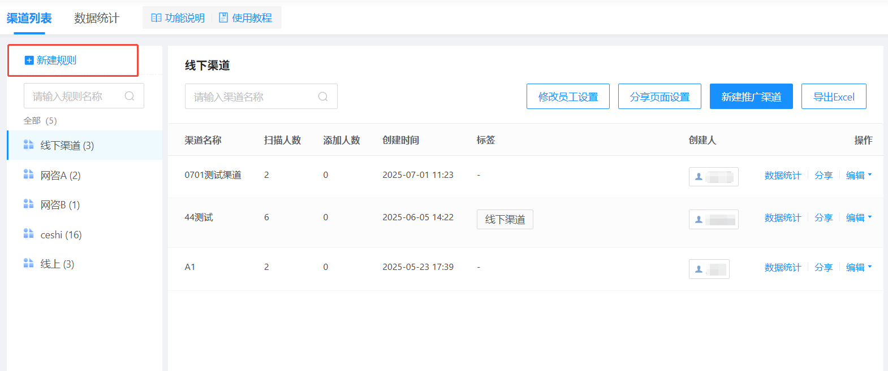Click 分享 for the 44测试 row
Image resolution: width=888 pixels, height=371 pixels.
[824, 218]
